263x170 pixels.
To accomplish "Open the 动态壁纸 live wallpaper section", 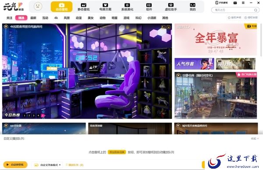I will pyautogui.click(x=61, y=7).
